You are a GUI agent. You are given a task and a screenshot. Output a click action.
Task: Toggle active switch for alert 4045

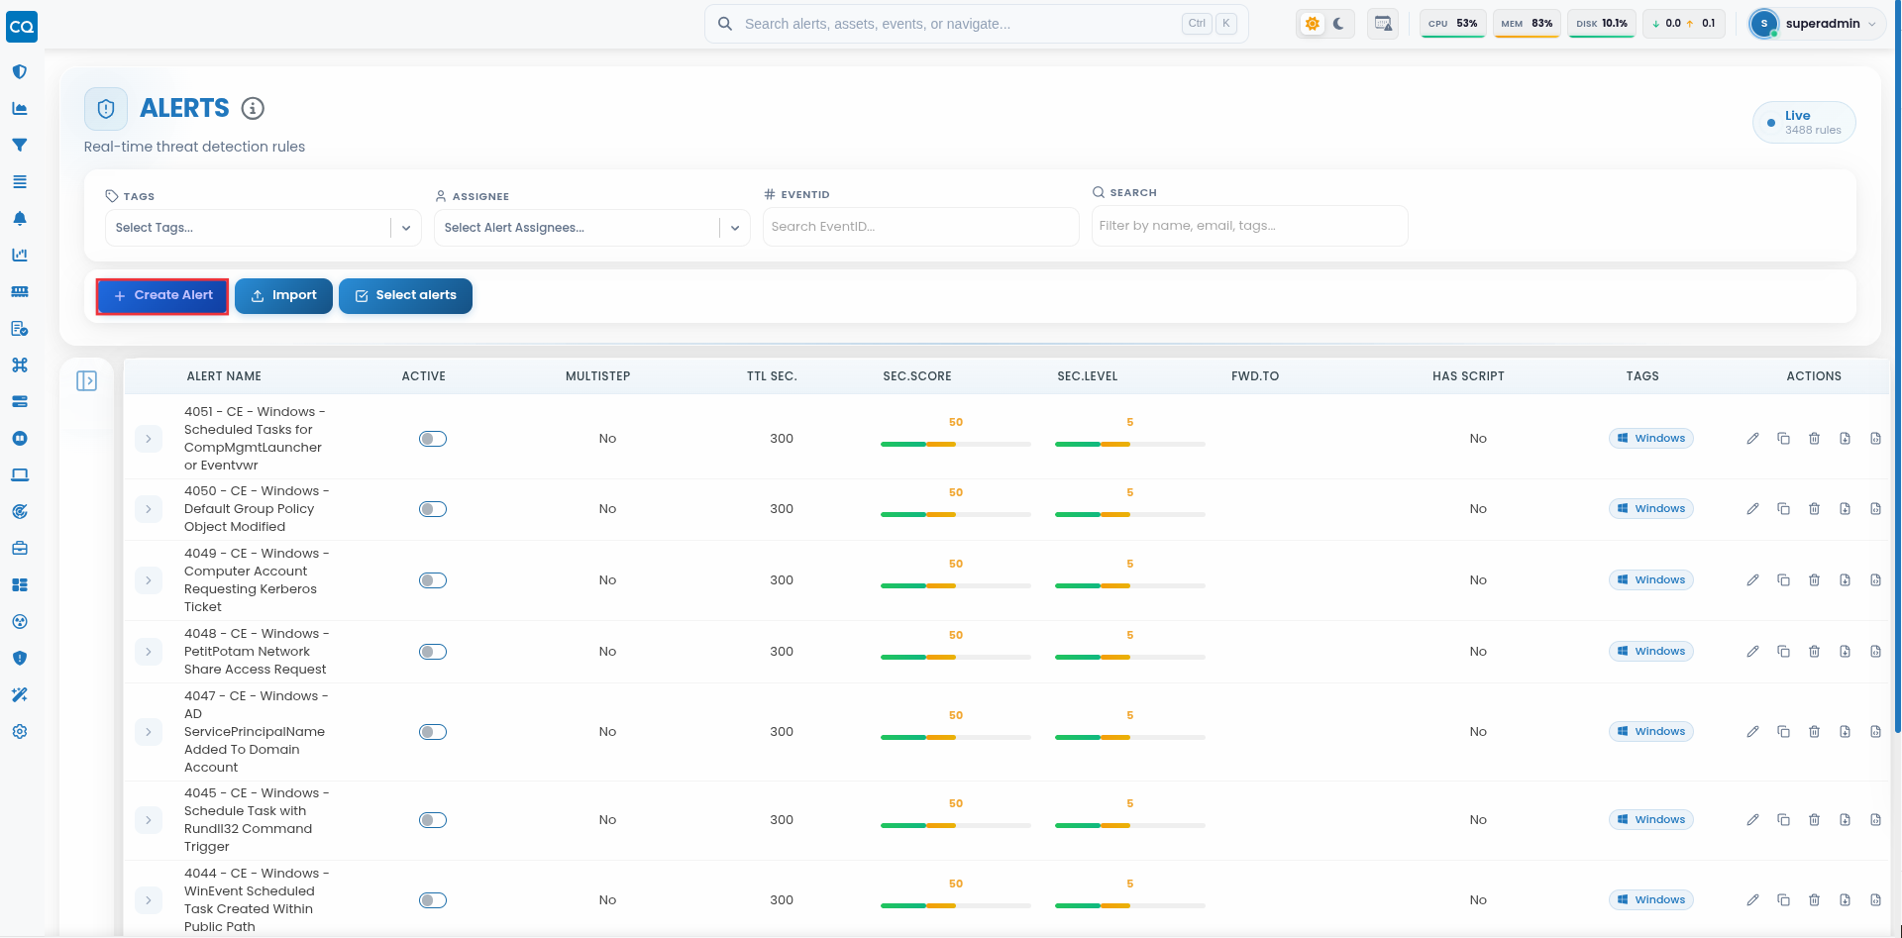click(433, 820)
